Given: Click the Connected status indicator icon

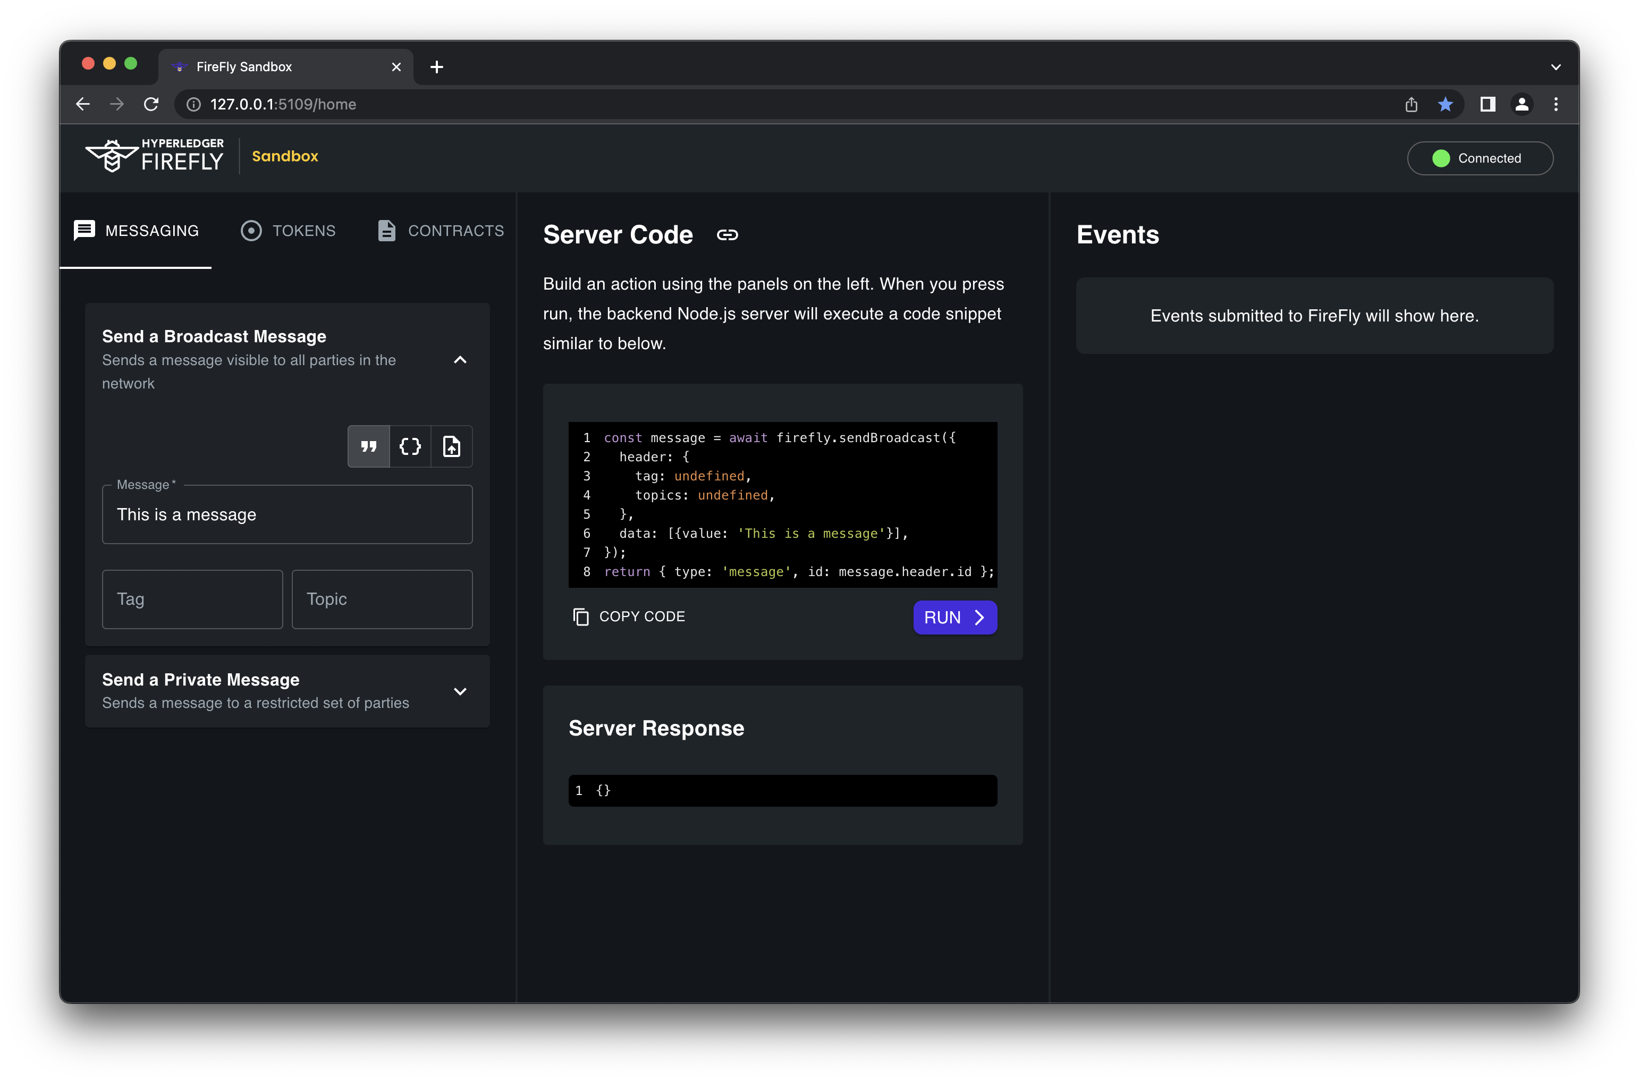Looking at the screenshot, I should coord(1439,158).
